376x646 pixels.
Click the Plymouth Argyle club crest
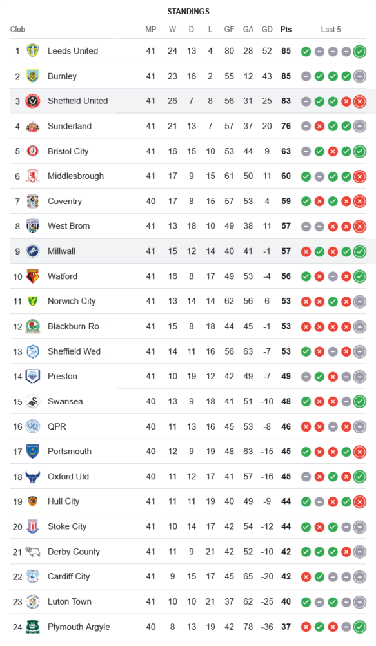tap(33, 627)
